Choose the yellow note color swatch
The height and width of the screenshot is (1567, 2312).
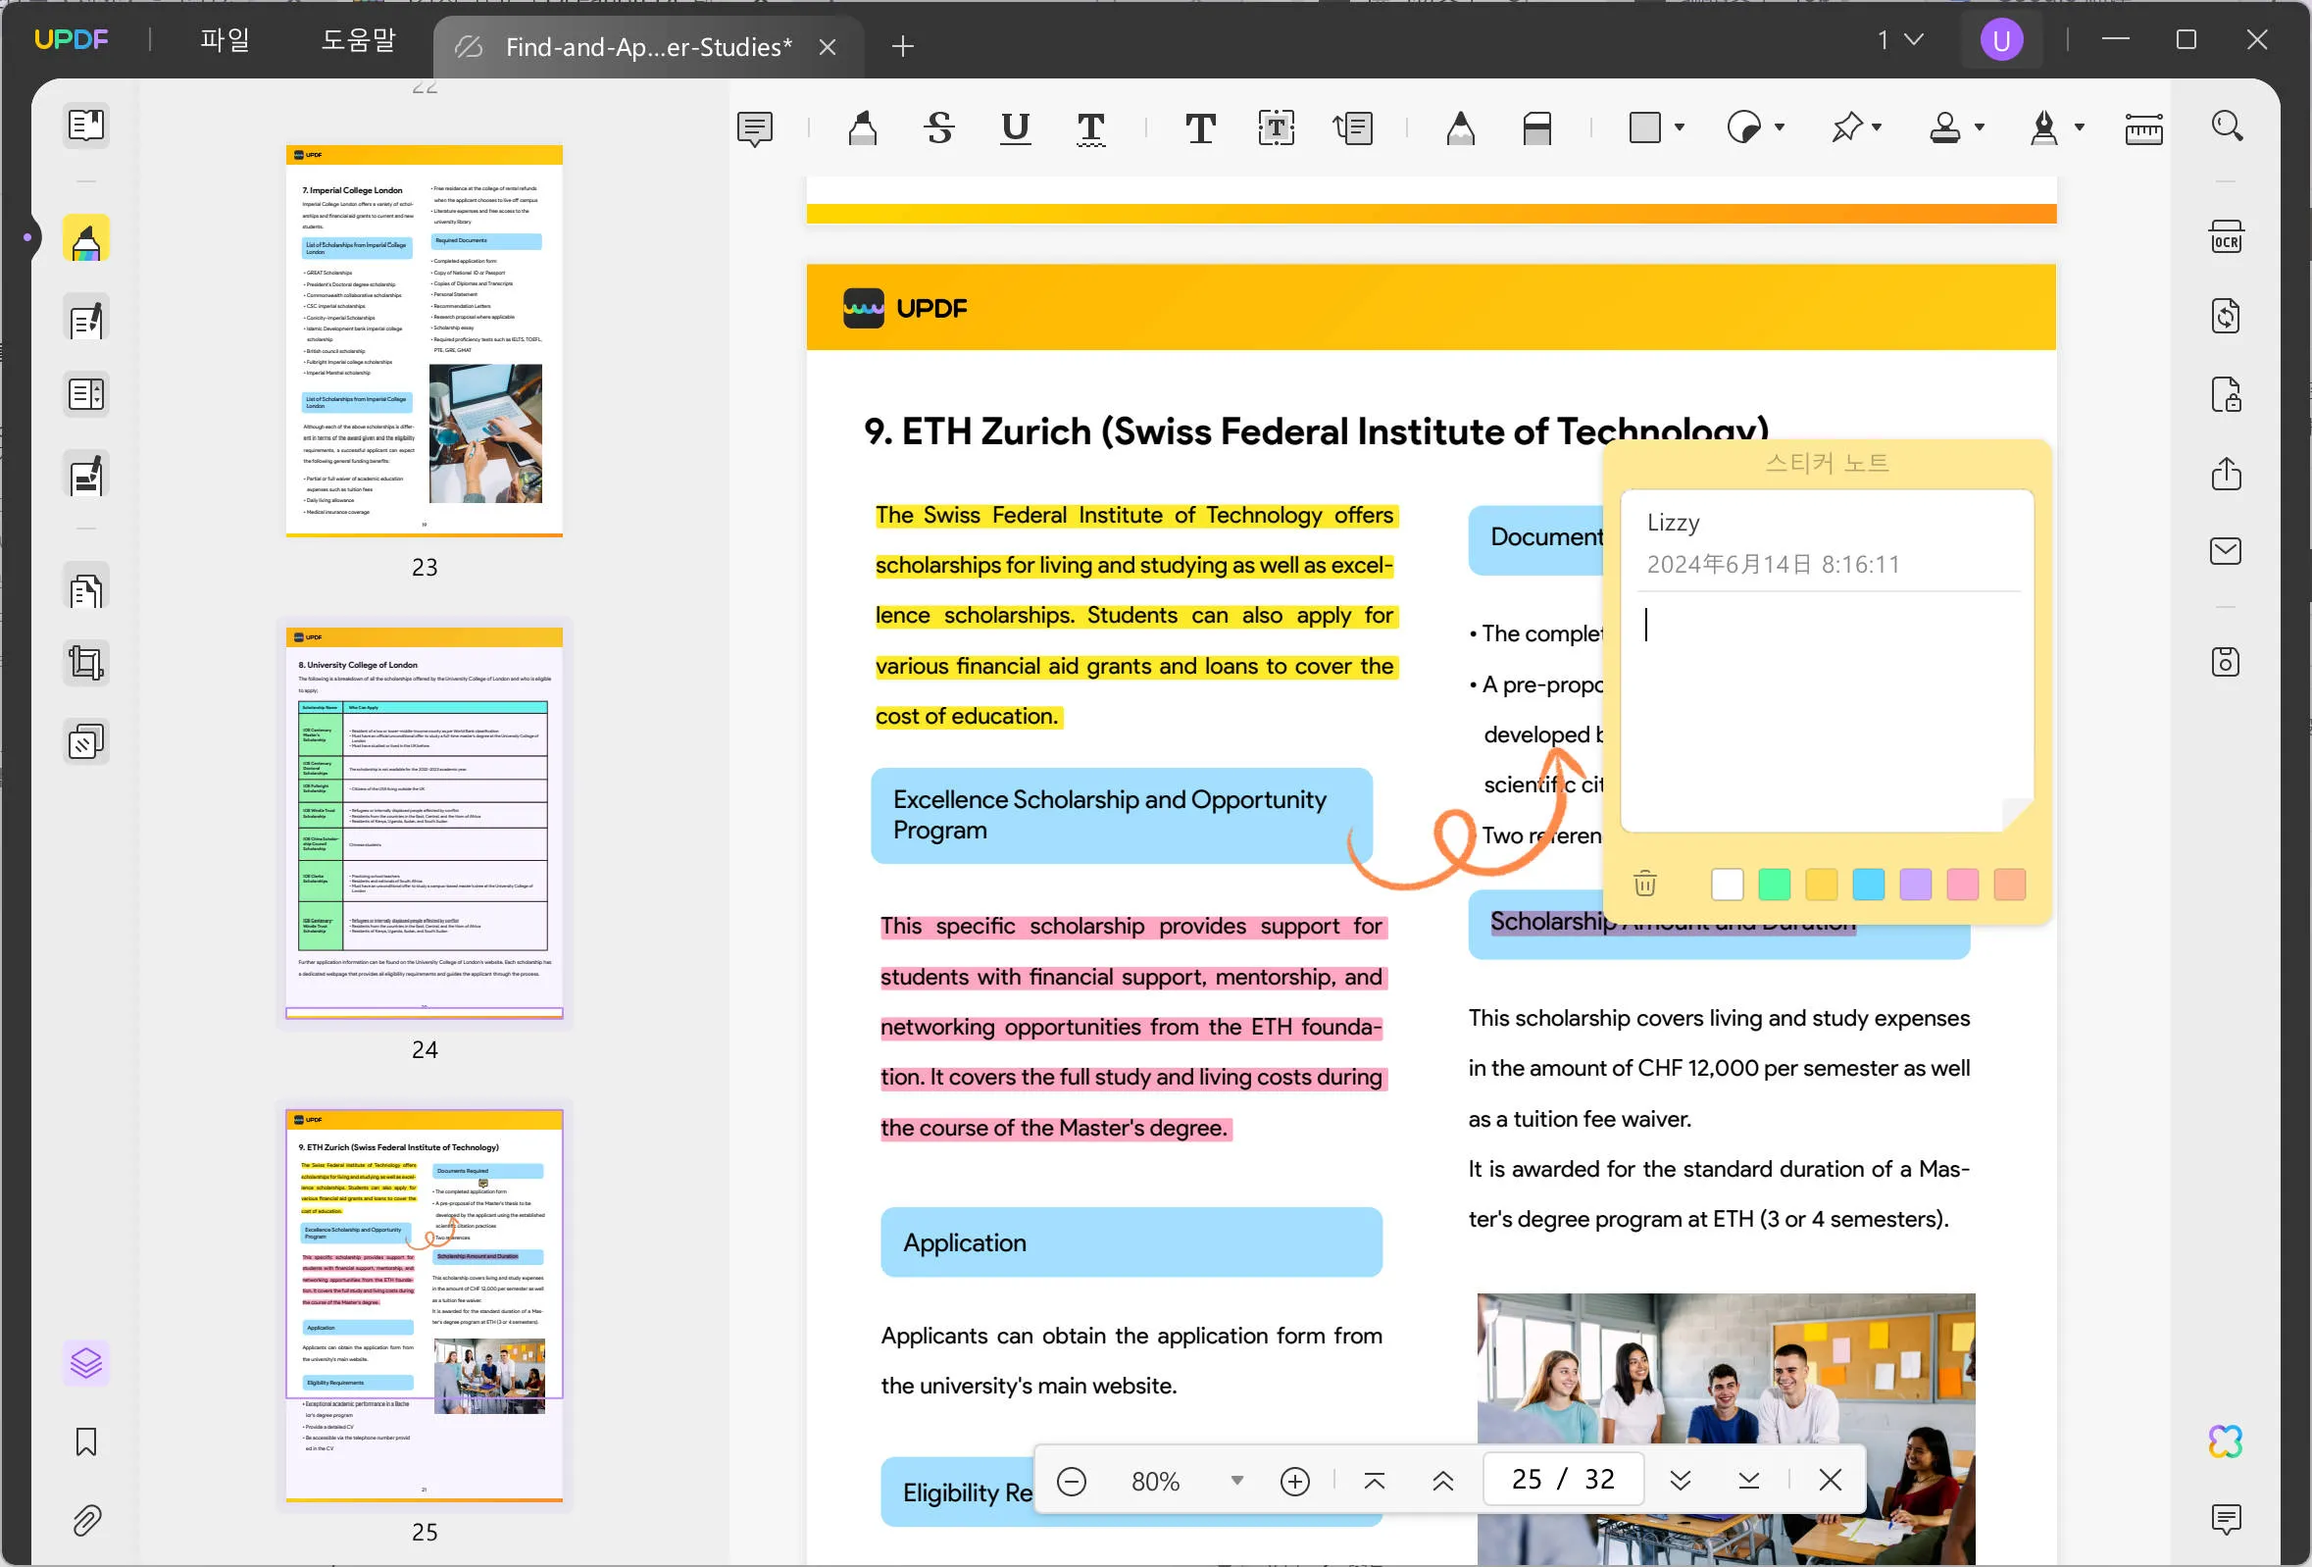pos(1822,885)
